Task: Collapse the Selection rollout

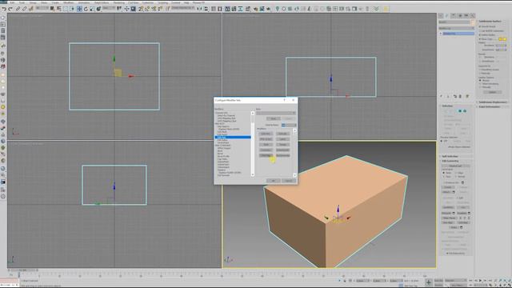Action: [x=447, y=106]
